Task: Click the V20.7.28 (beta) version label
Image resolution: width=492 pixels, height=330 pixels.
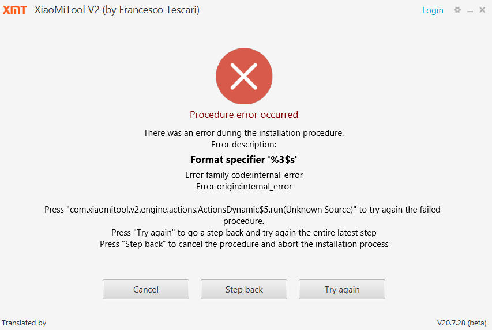Action: pos(461,323)
